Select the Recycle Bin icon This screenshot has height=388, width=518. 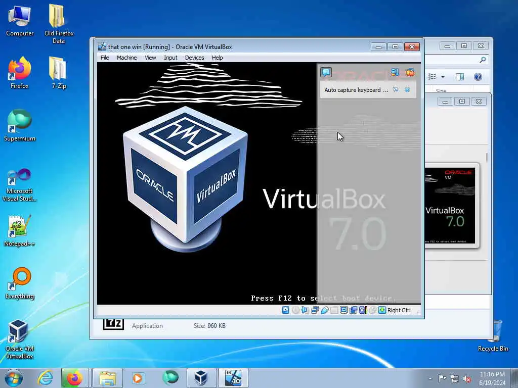tap(493, 336)
